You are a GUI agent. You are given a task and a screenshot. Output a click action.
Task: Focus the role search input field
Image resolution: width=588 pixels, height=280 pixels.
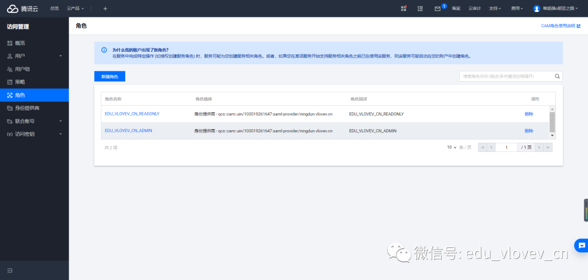click(x=506, y=76)
